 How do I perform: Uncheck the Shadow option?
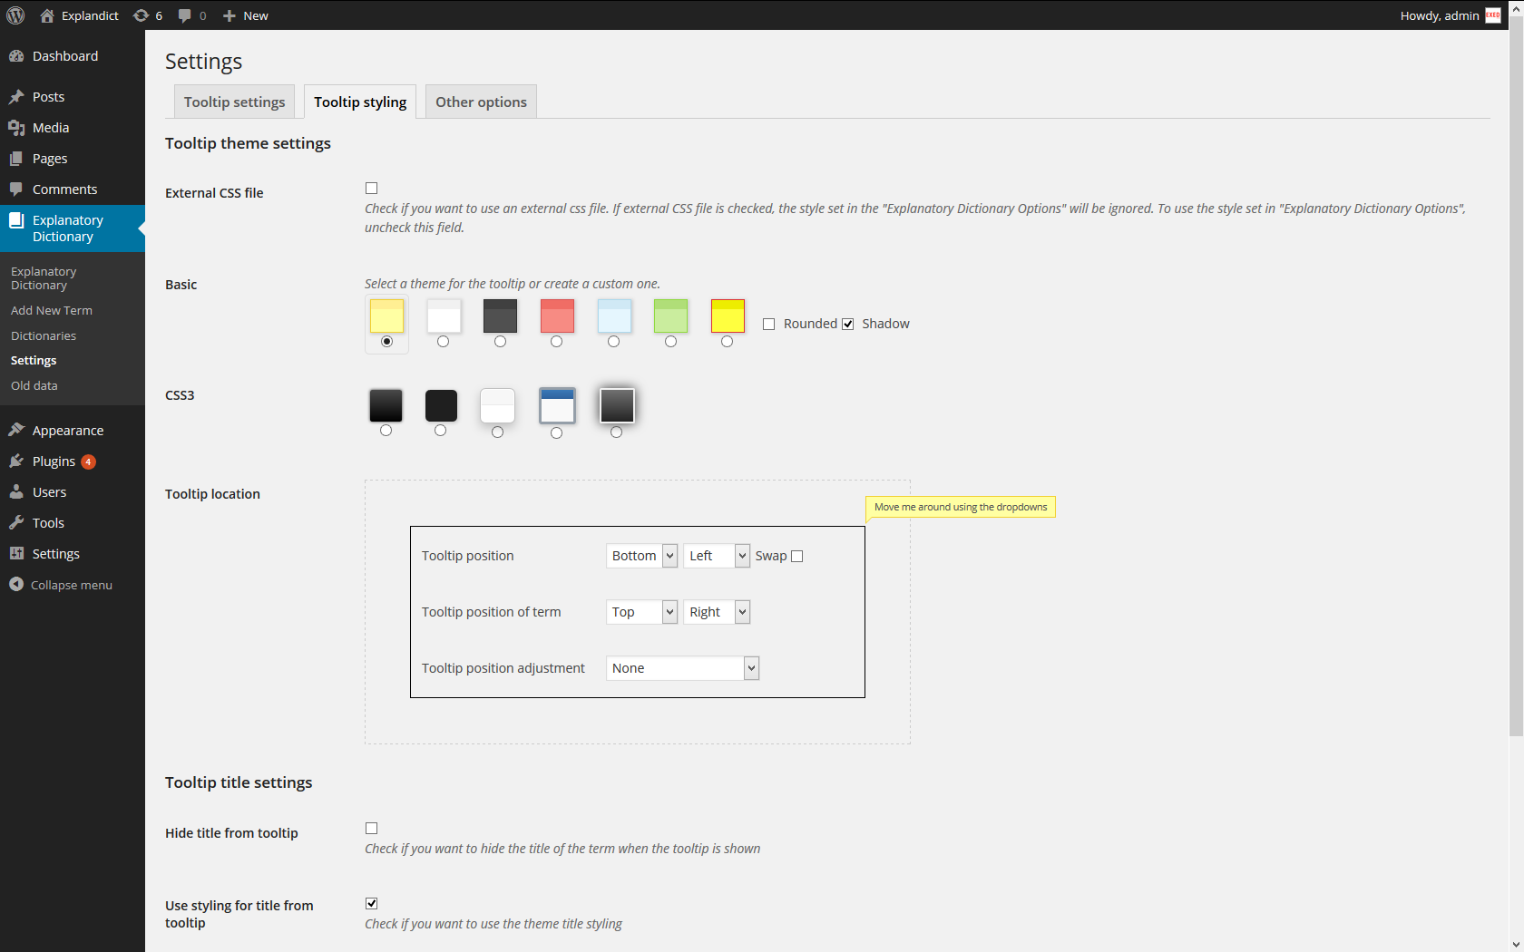pos(847,325)
